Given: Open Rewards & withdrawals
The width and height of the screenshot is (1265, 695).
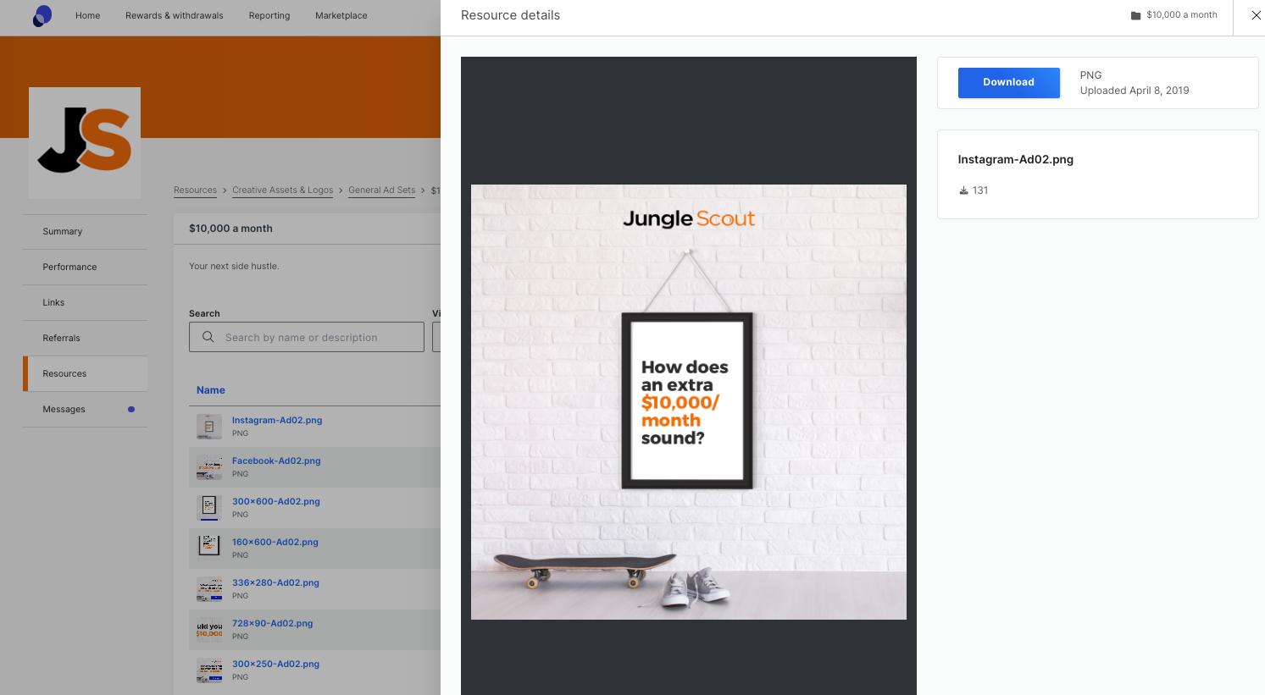Looking at the screenshot, I should click(x=175, y=15).
